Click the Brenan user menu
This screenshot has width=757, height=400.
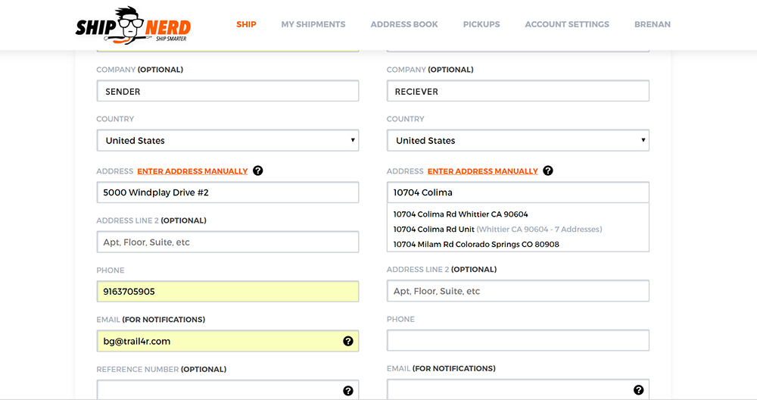point(652,24)
